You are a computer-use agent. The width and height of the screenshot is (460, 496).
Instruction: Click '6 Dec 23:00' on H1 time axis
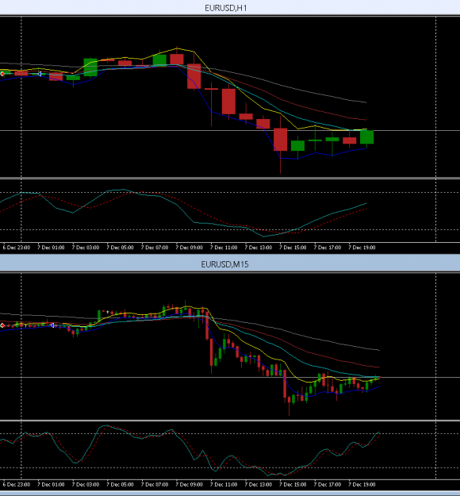point(17,248)
